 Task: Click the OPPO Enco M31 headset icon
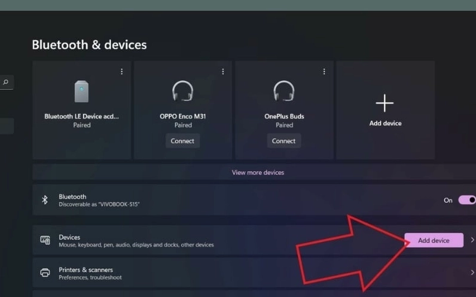click(x=183, y=90)
